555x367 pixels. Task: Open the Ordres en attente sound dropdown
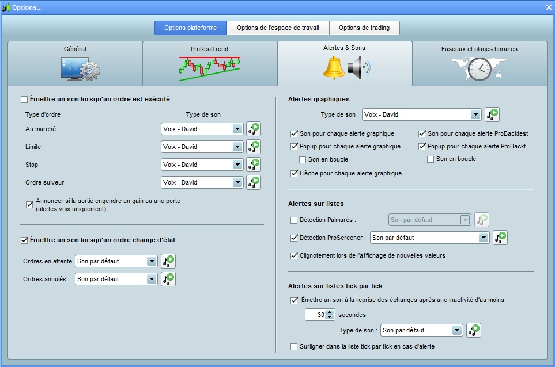click(x=116, y=261)
